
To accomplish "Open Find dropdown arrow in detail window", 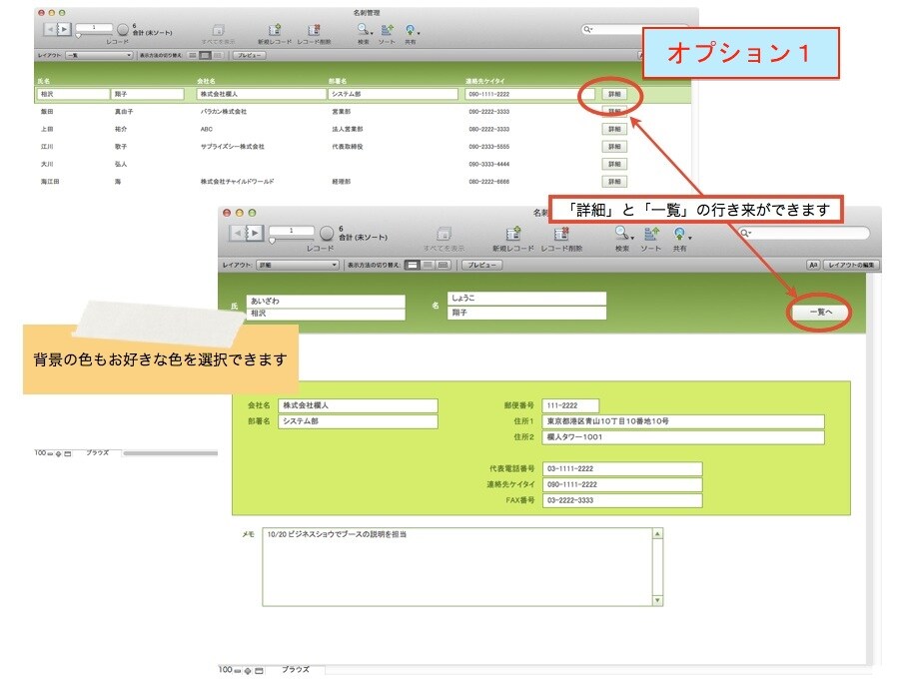I will pyautogui.click(x=632, y=238).
